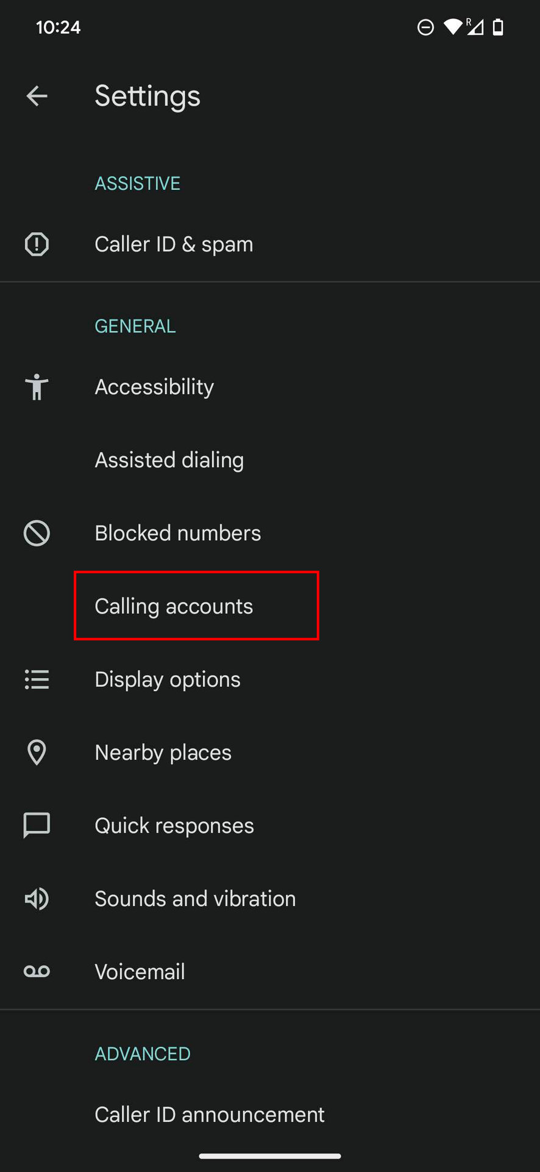Tap the Blocked numbers prohibition icon
Screen dimensions: 540x1172
pos(37,533)
